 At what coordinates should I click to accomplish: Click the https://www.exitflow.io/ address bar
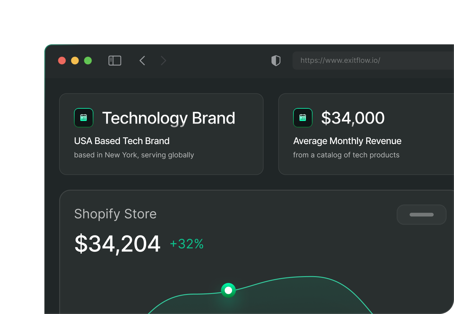click(x=340, y=60)
